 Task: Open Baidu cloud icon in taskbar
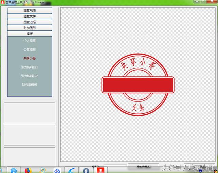pyautogui.click(x=57, y=170)
